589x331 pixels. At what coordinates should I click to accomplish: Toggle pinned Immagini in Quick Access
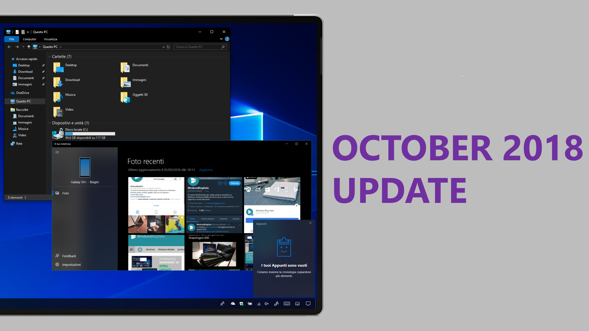44,85
